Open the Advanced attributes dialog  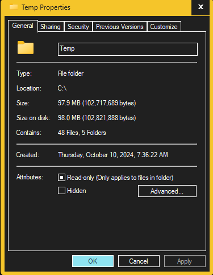(167, 191)
